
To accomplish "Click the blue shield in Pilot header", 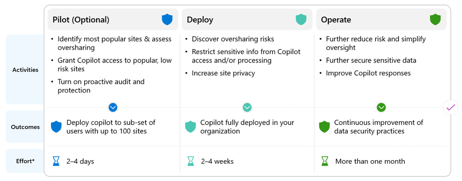I will tap(167, 20).
